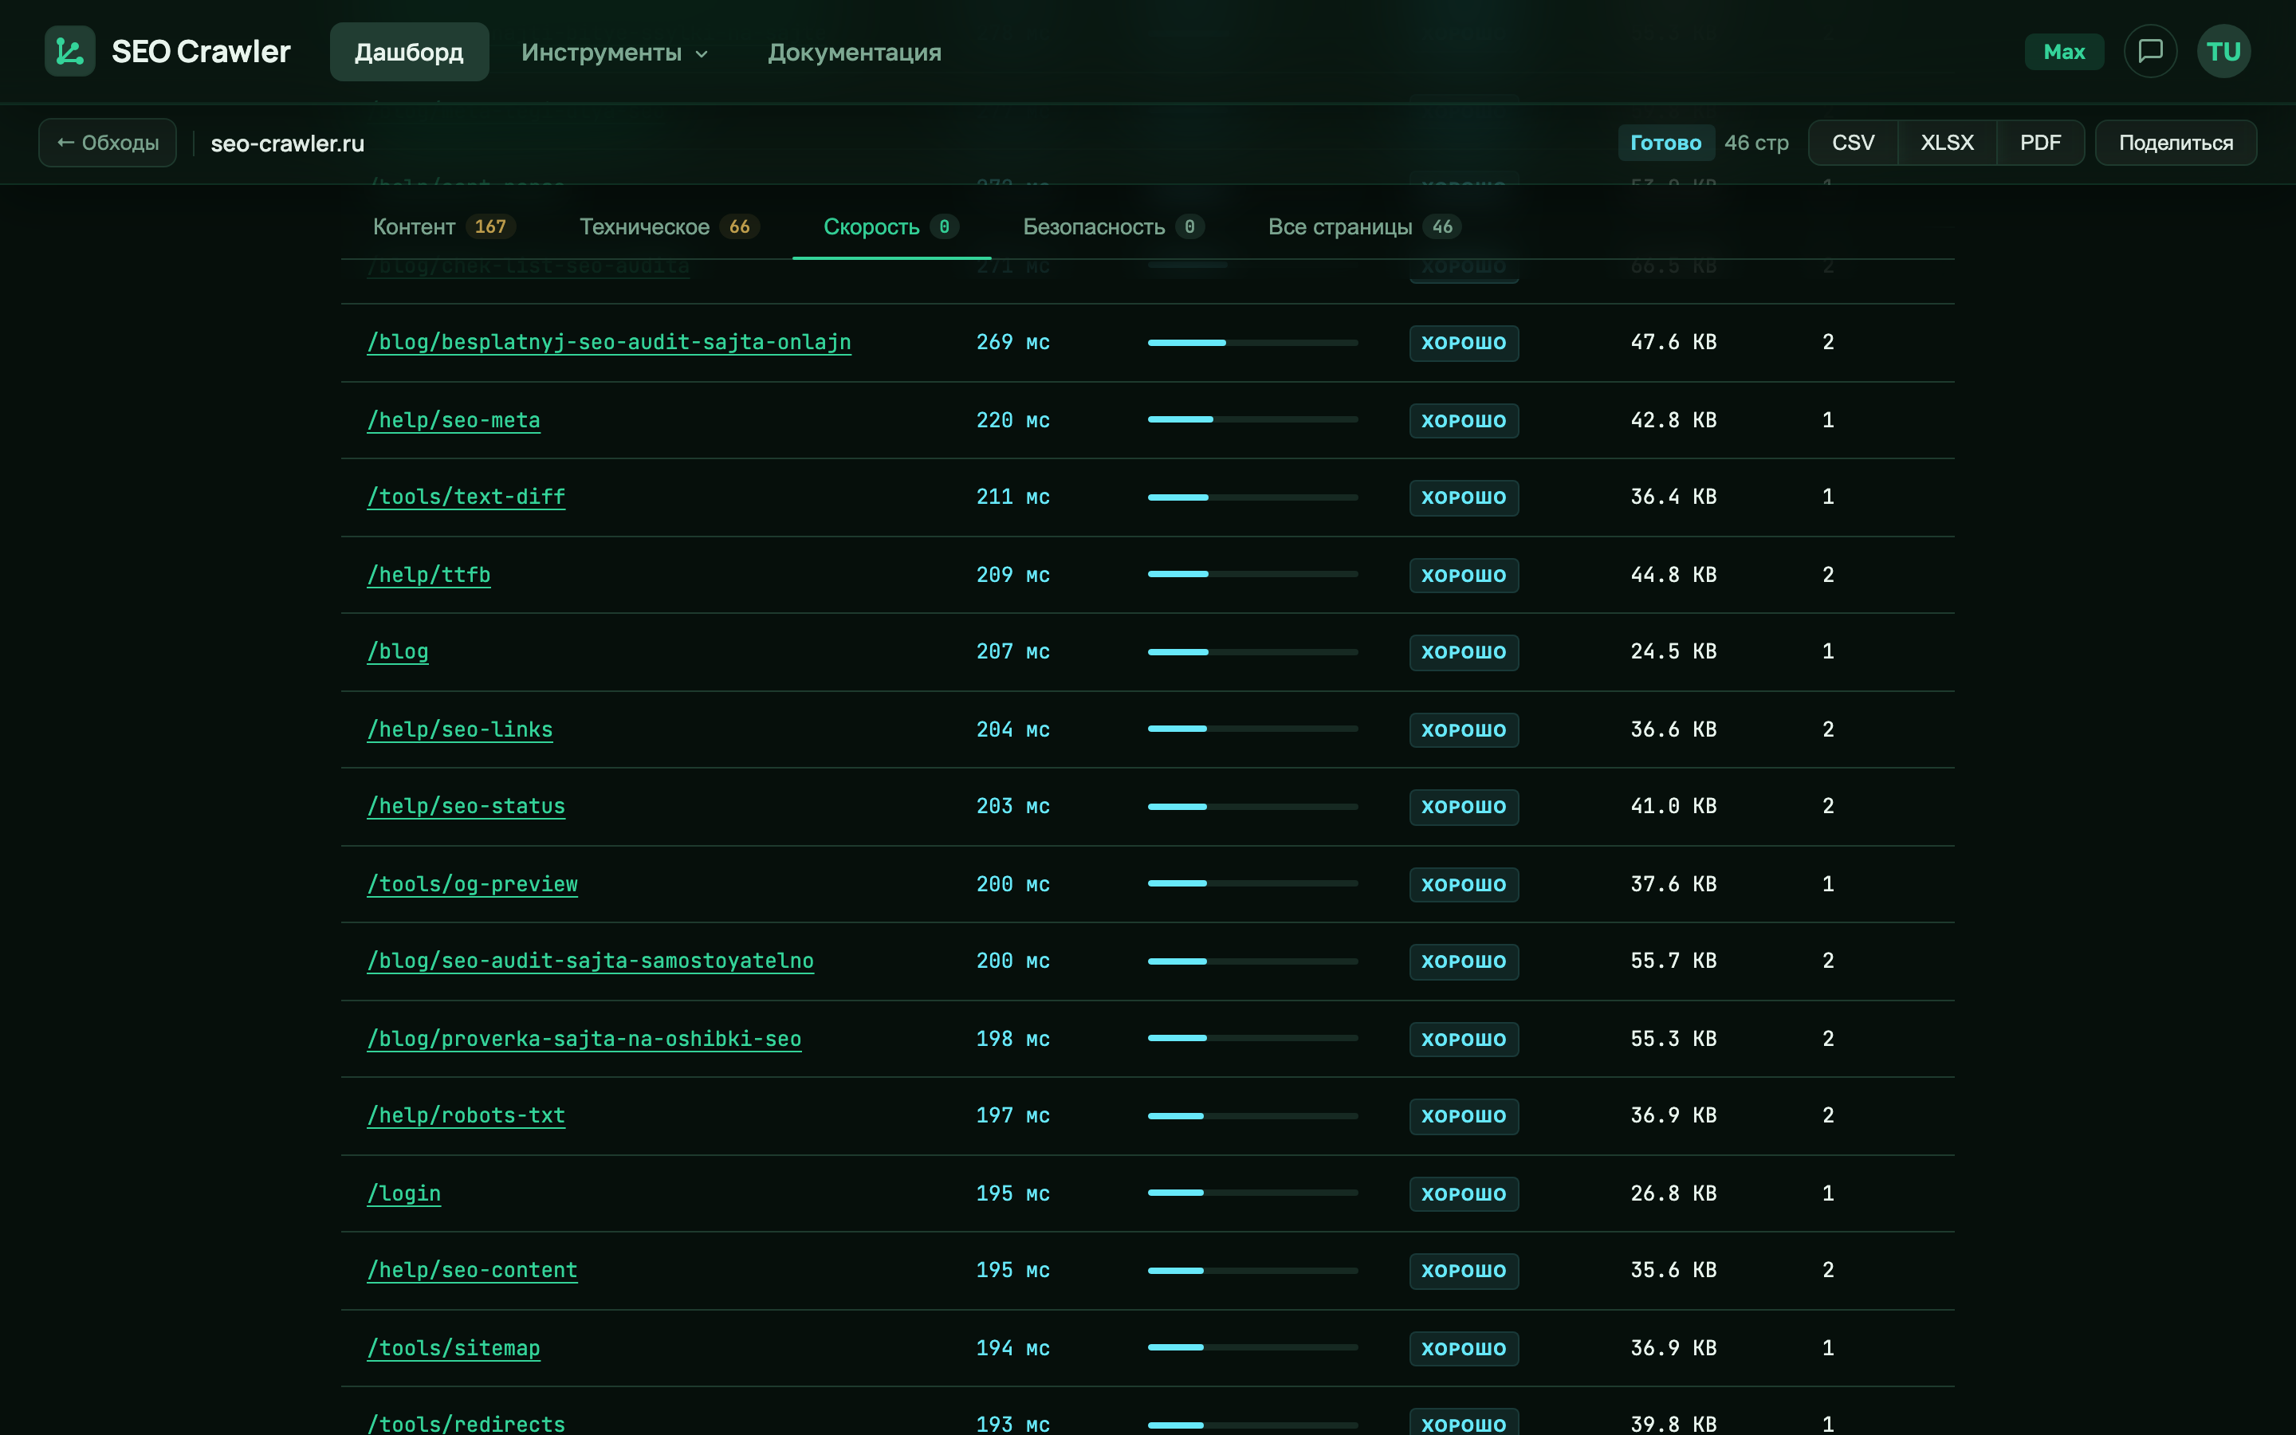Click the 47.6 KB size value
The width and height of the screenshot is (2296, 1435).
tap(1673, 343)
